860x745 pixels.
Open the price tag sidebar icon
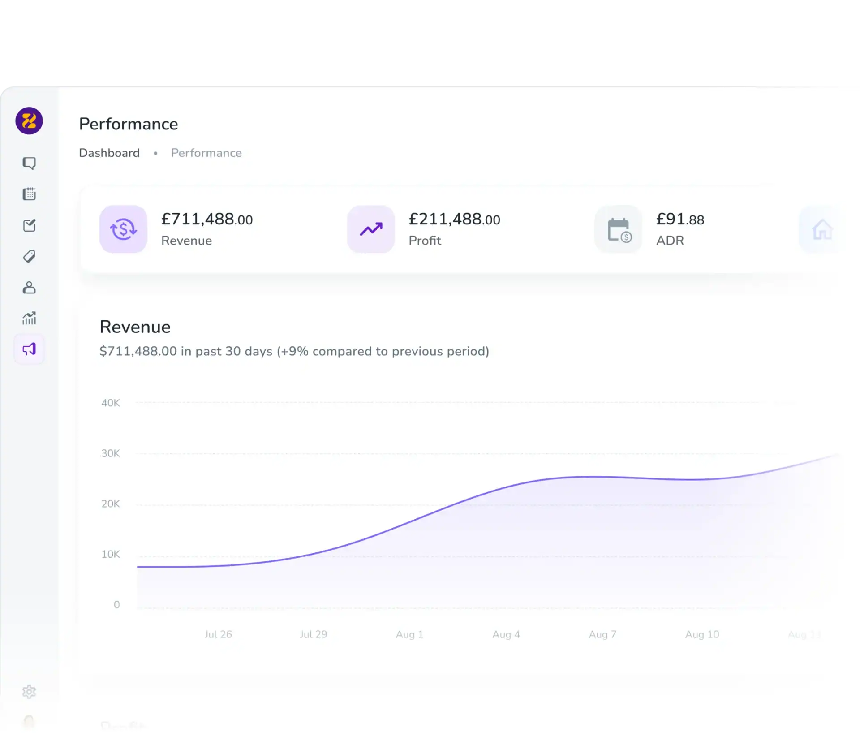29,256
